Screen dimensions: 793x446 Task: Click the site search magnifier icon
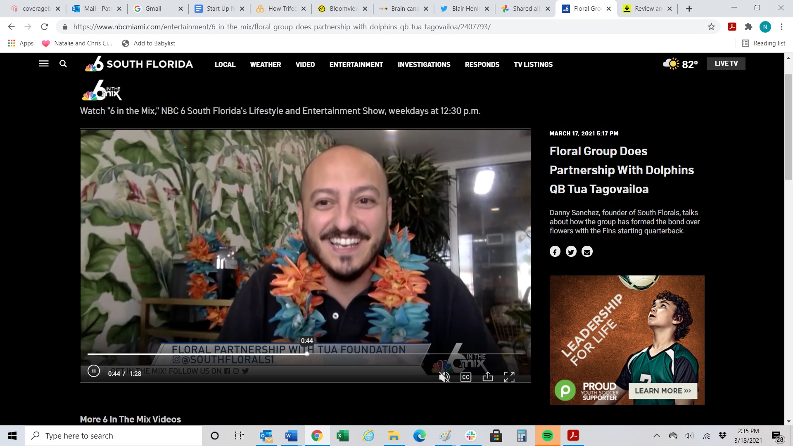63,64
